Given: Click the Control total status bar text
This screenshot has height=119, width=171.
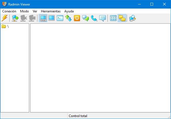Looking at the screenshot, I should (78, 116).
